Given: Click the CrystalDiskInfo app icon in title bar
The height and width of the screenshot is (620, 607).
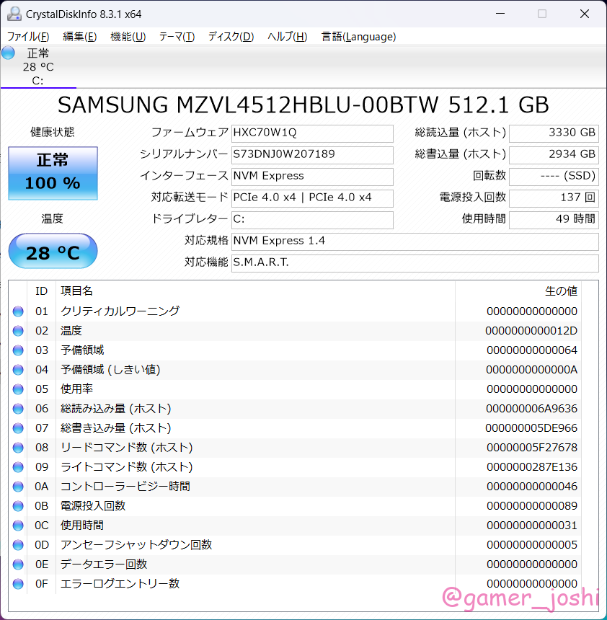Looking at the screenshot, I should pos(14,14).
